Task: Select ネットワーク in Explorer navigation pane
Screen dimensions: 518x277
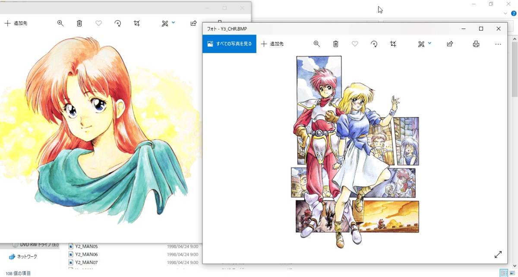Action: (23, 257)
